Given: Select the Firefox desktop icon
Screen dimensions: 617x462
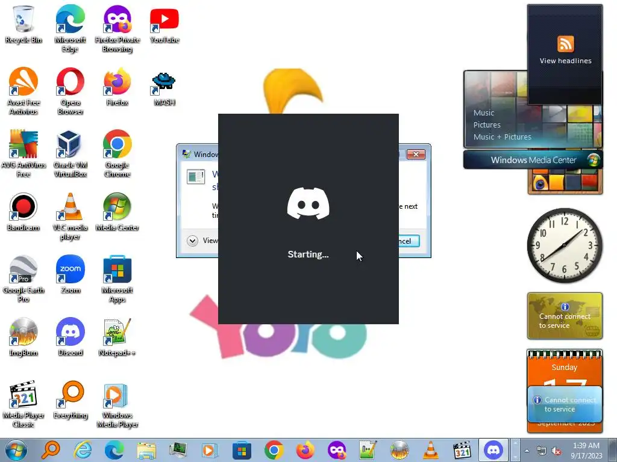Looking at the screenshot, I should pyautogui.click(x=117, y=87).
